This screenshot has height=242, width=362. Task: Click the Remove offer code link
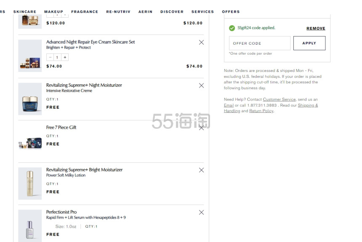pos(316,28)
